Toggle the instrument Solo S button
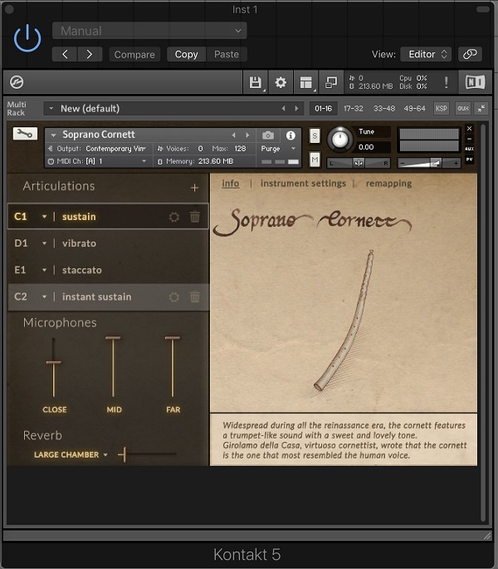Viewport: 498px width, 569px height. pos(315,136)
